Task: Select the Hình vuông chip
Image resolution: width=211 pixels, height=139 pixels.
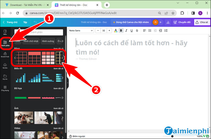Action: click(x=48, y=41)
